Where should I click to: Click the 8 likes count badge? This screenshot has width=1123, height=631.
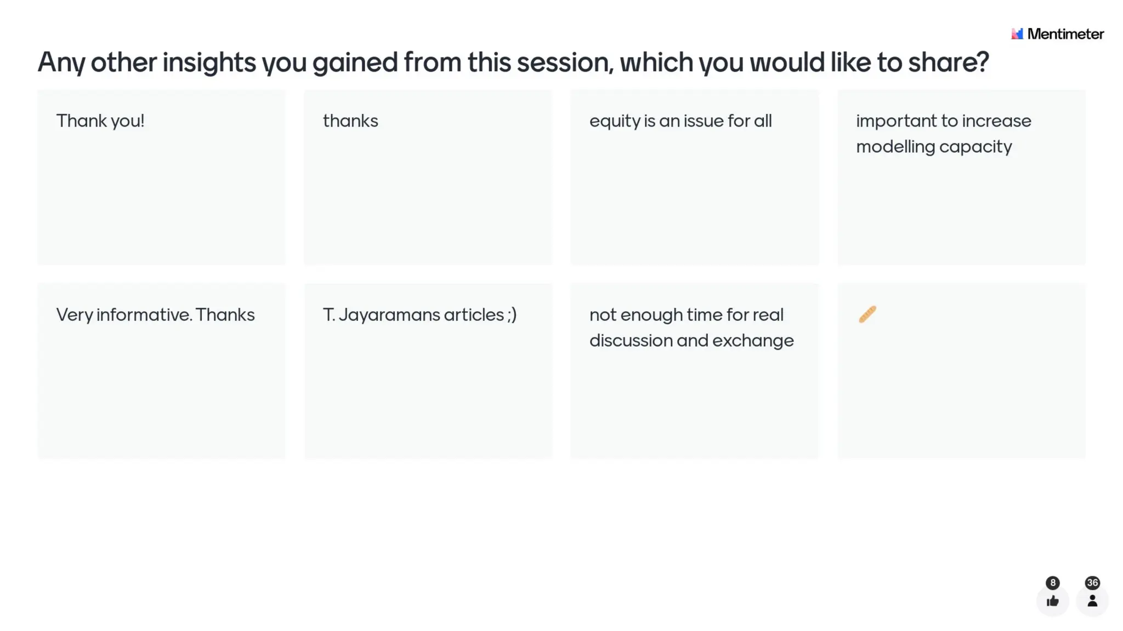1052,583
